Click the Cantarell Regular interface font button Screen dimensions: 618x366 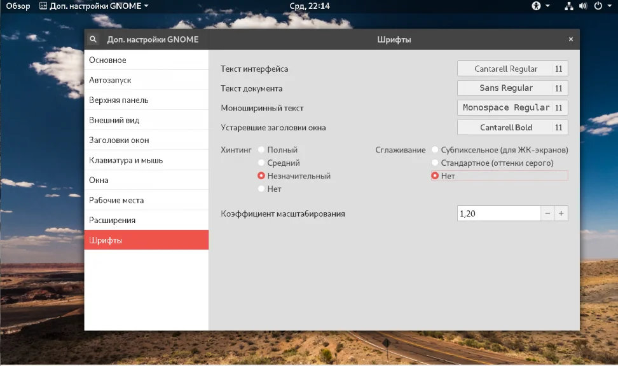[512, 69]
